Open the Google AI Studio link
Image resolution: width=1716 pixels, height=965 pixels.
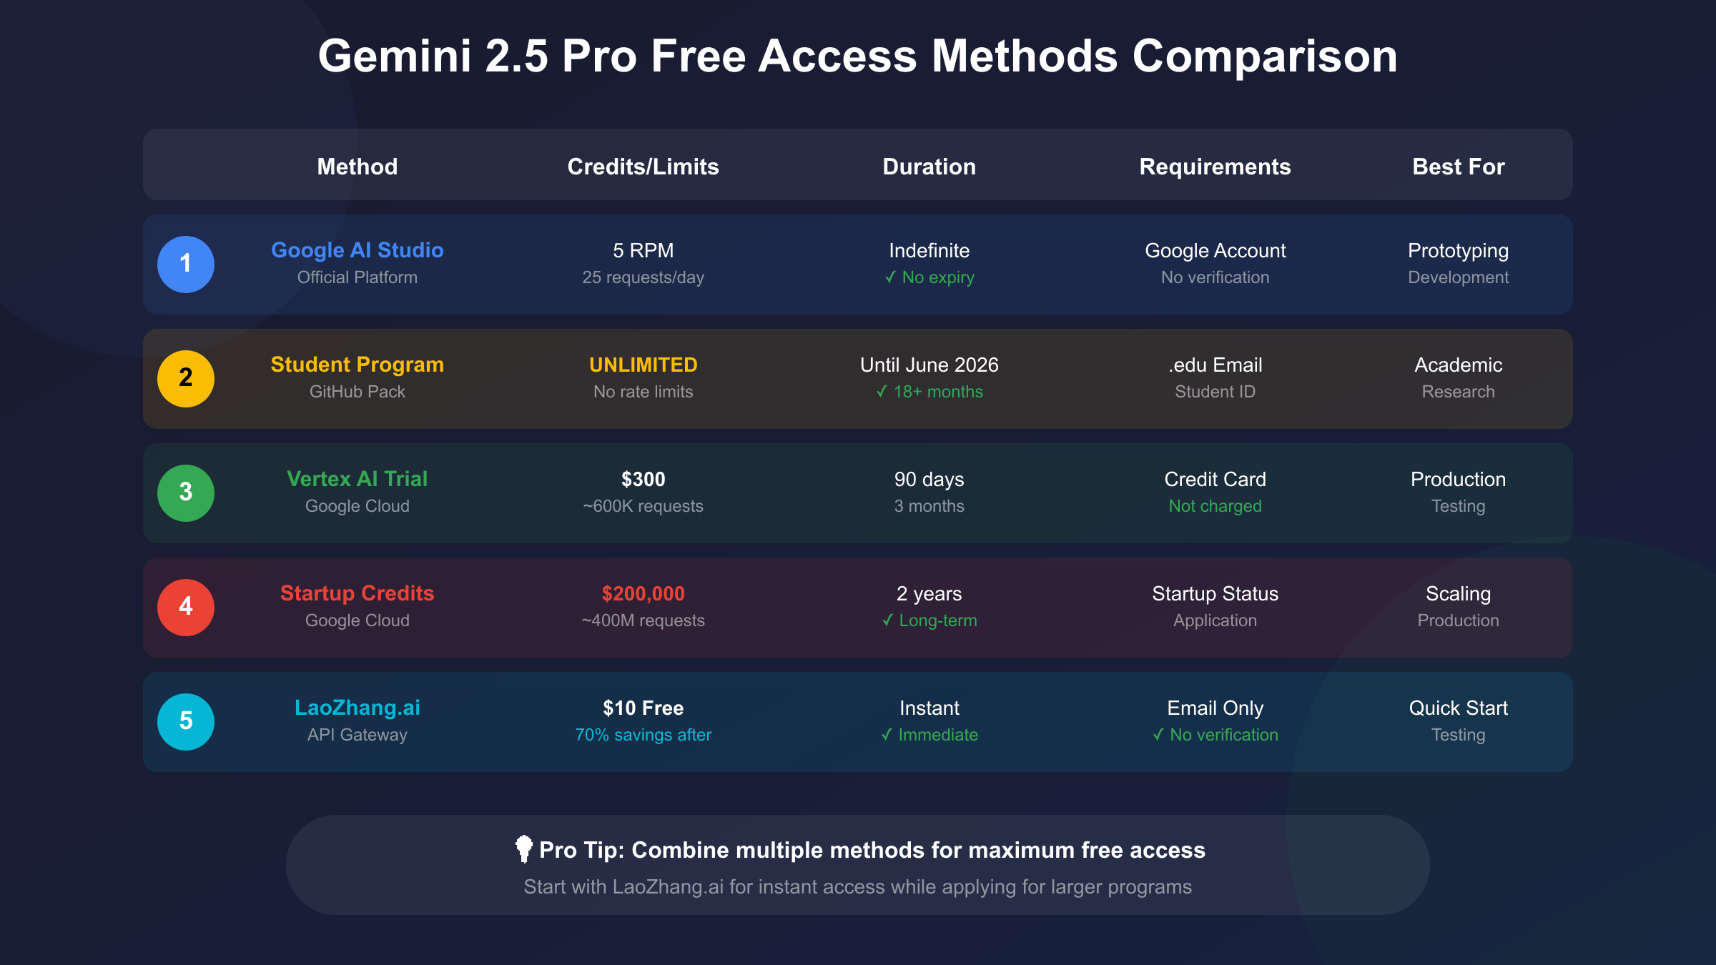(357, 250)
